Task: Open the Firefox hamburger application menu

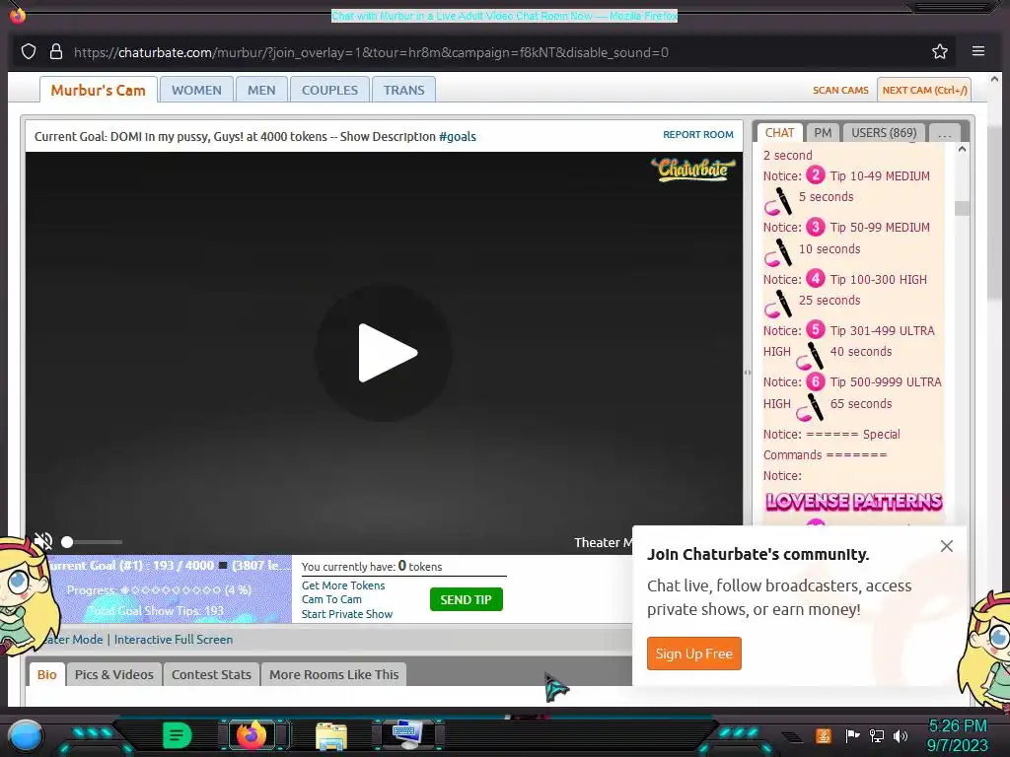Action: click(x=977, y=51)
